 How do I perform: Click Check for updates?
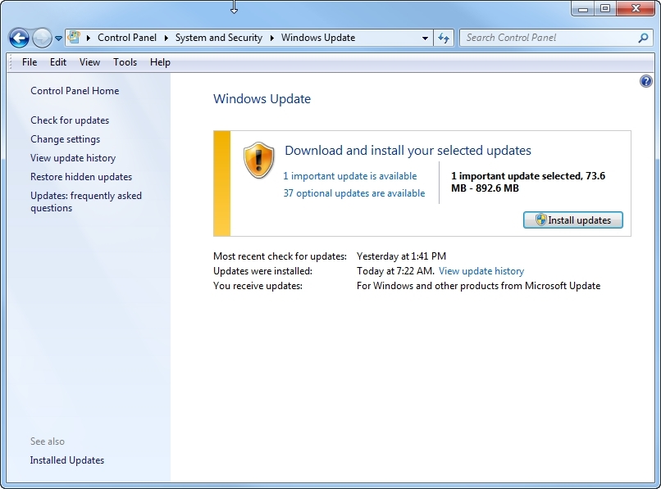(x=70, y=120)
